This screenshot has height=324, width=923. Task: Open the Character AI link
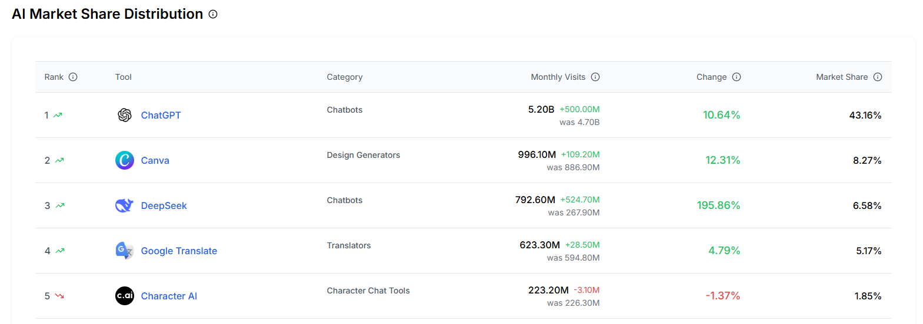click(x=169, y=296)
